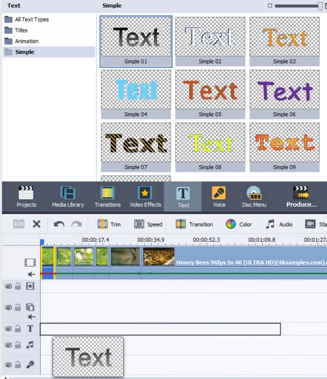This screenshot has width=327, height=379.
Task: Lock the video effects track
Action: (18, 286)
